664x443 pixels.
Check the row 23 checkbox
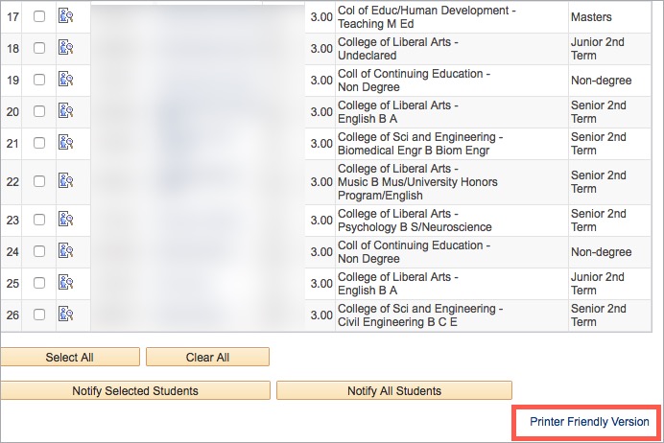click(39, 220)
